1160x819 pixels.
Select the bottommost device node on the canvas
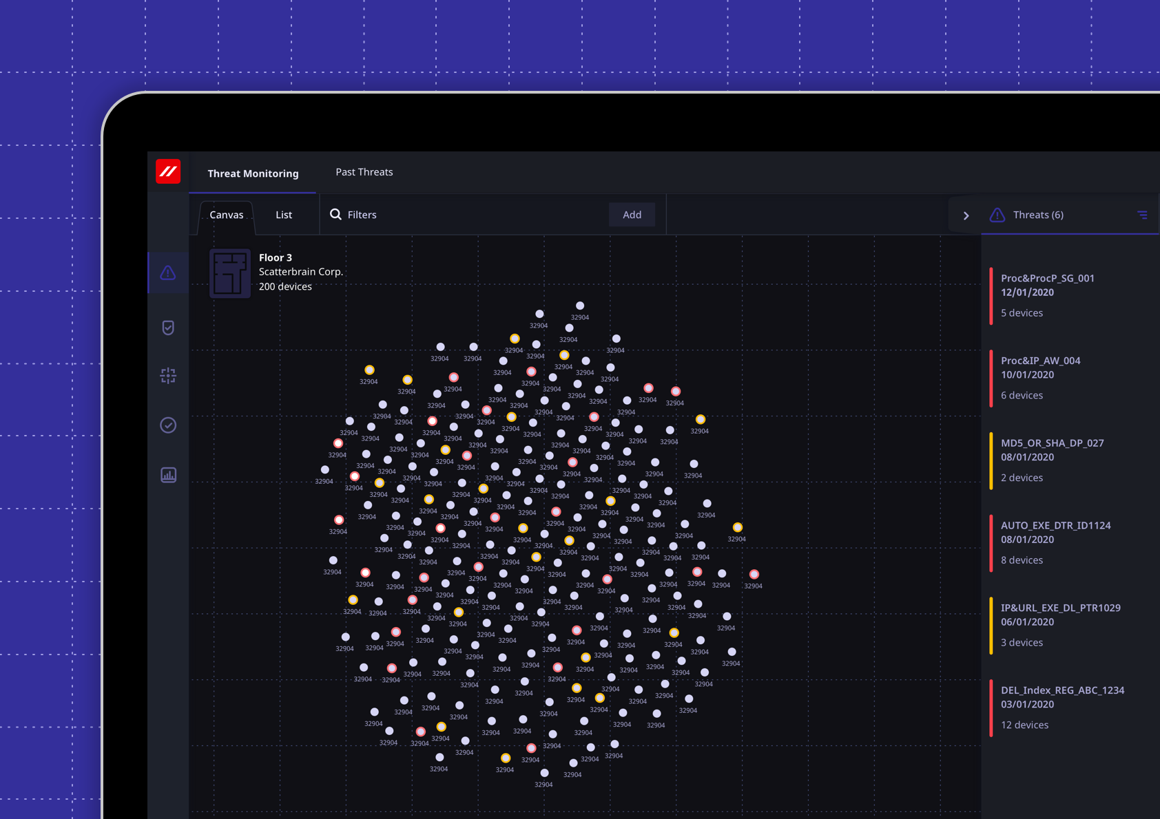pyautogui.click(x=544, y=773)
